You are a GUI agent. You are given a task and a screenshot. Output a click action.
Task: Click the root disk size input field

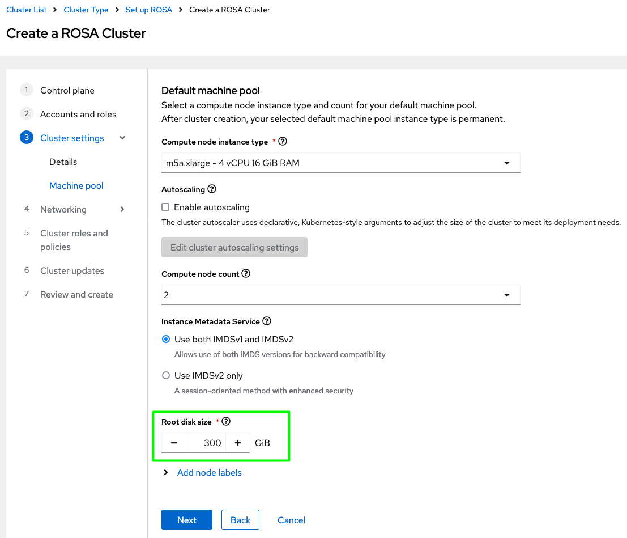206,443
